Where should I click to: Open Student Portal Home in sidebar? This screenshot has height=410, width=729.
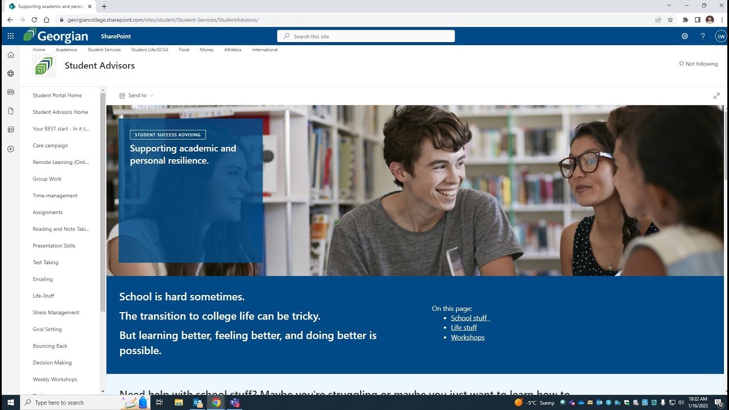pyautogui.click(x=57, y=96)
